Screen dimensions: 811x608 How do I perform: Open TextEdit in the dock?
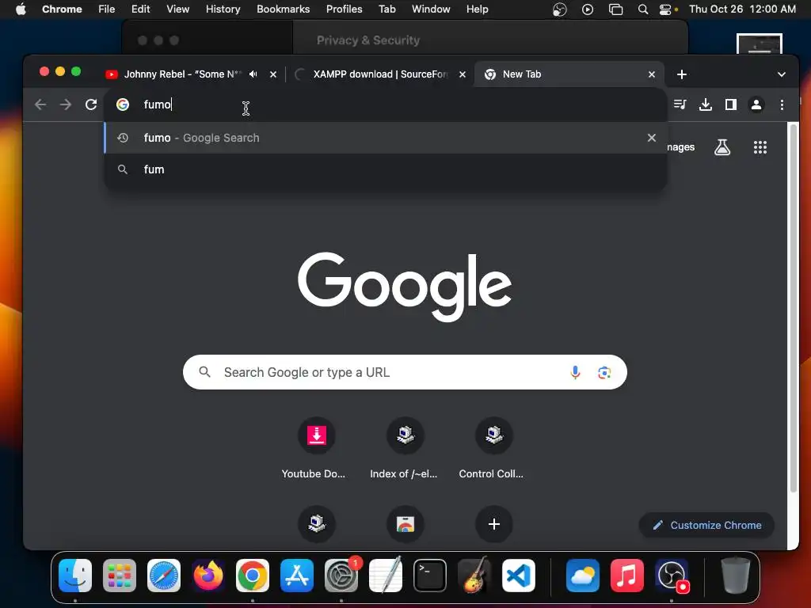(386, 576)
